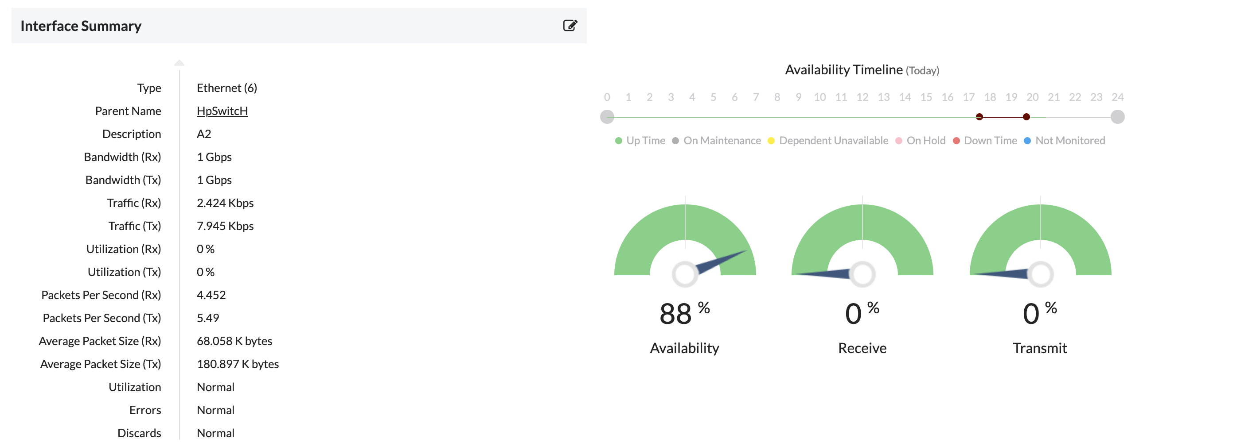Open the HpSwitcH parent device link

click(222, 111)
